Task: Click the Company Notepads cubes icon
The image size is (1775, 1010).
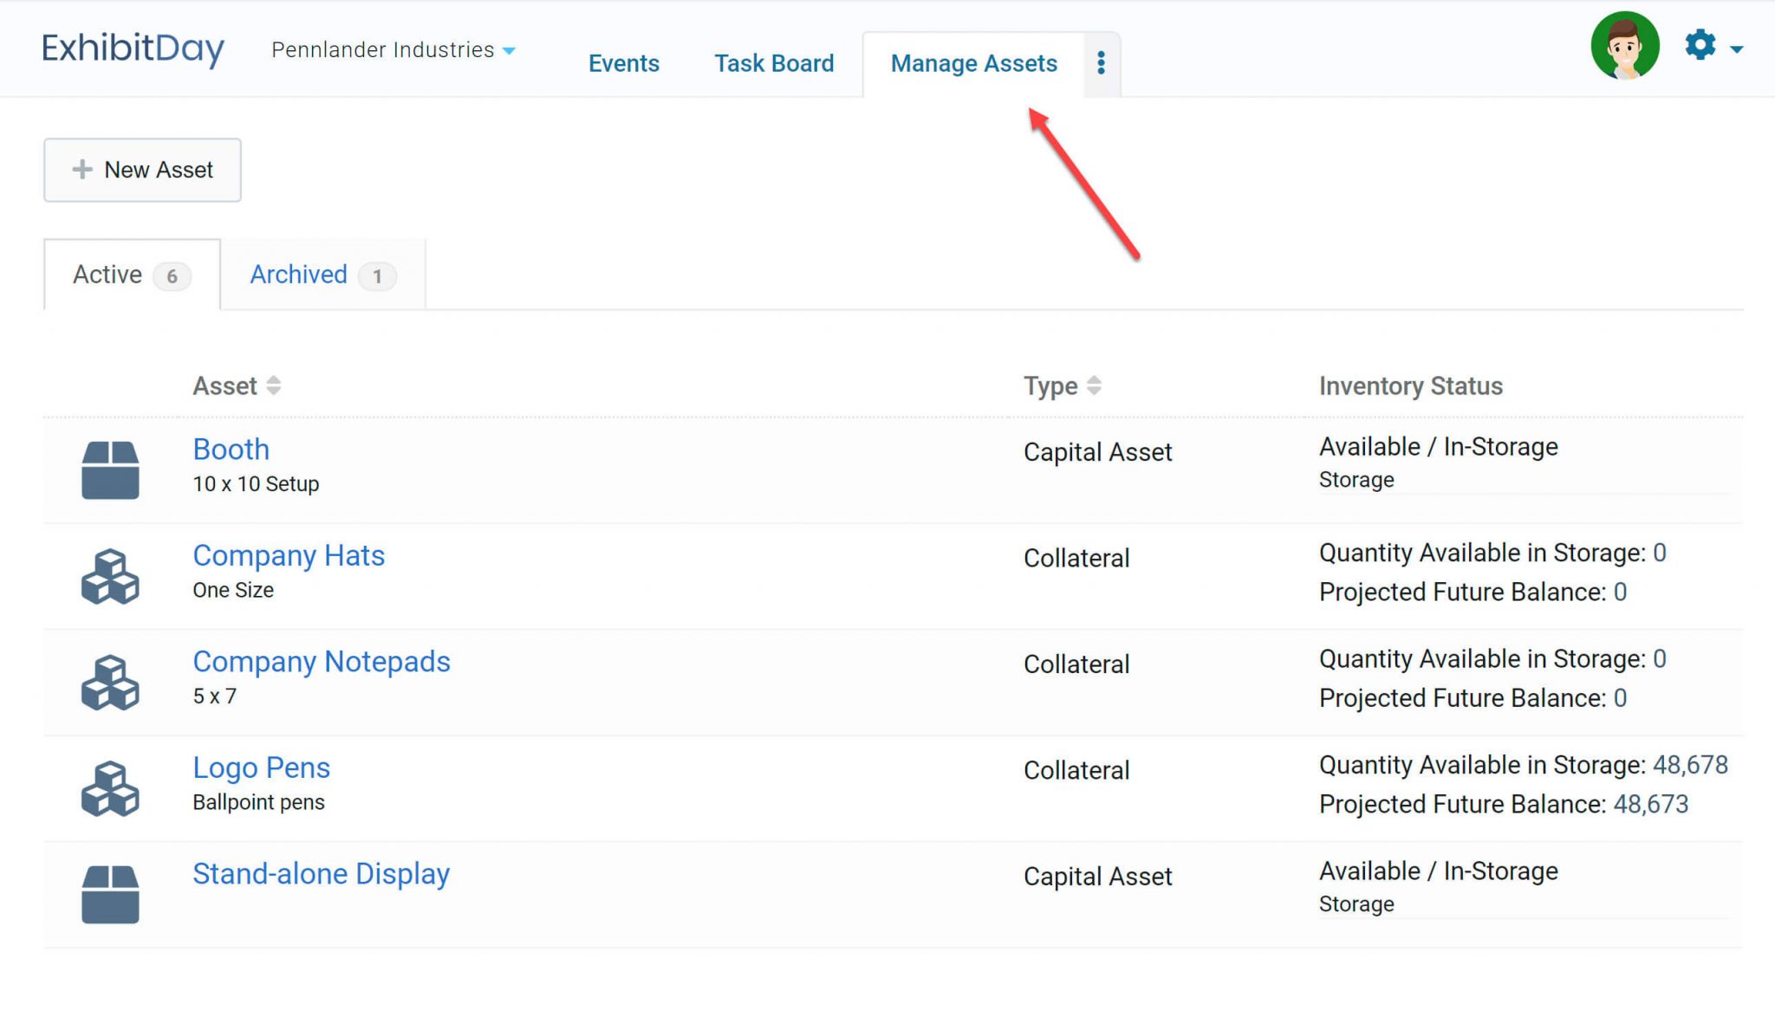Action: click(x=110, y=683)
